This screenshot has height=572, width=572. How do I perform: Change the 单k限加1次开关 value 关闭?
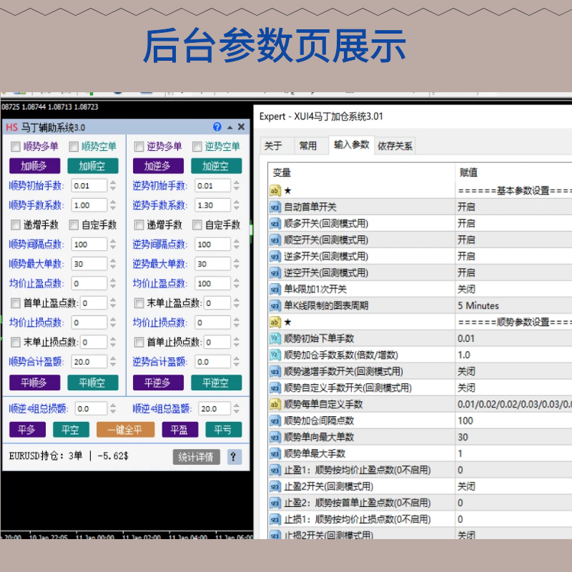pos(512,290)
